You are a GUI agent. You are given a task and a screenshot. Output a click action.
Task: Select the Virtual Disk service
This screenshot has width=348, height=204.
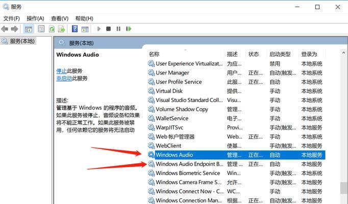pyautogui.click(x=236, y=91)
